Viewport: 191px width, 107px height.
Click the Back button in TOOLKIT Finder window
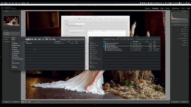click(13, 39)
